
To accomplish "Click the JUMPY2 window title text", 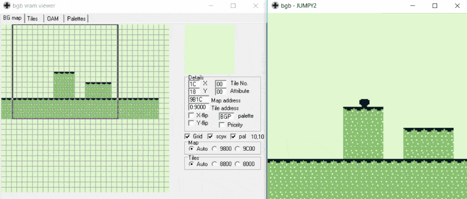I will click(299, 5).
